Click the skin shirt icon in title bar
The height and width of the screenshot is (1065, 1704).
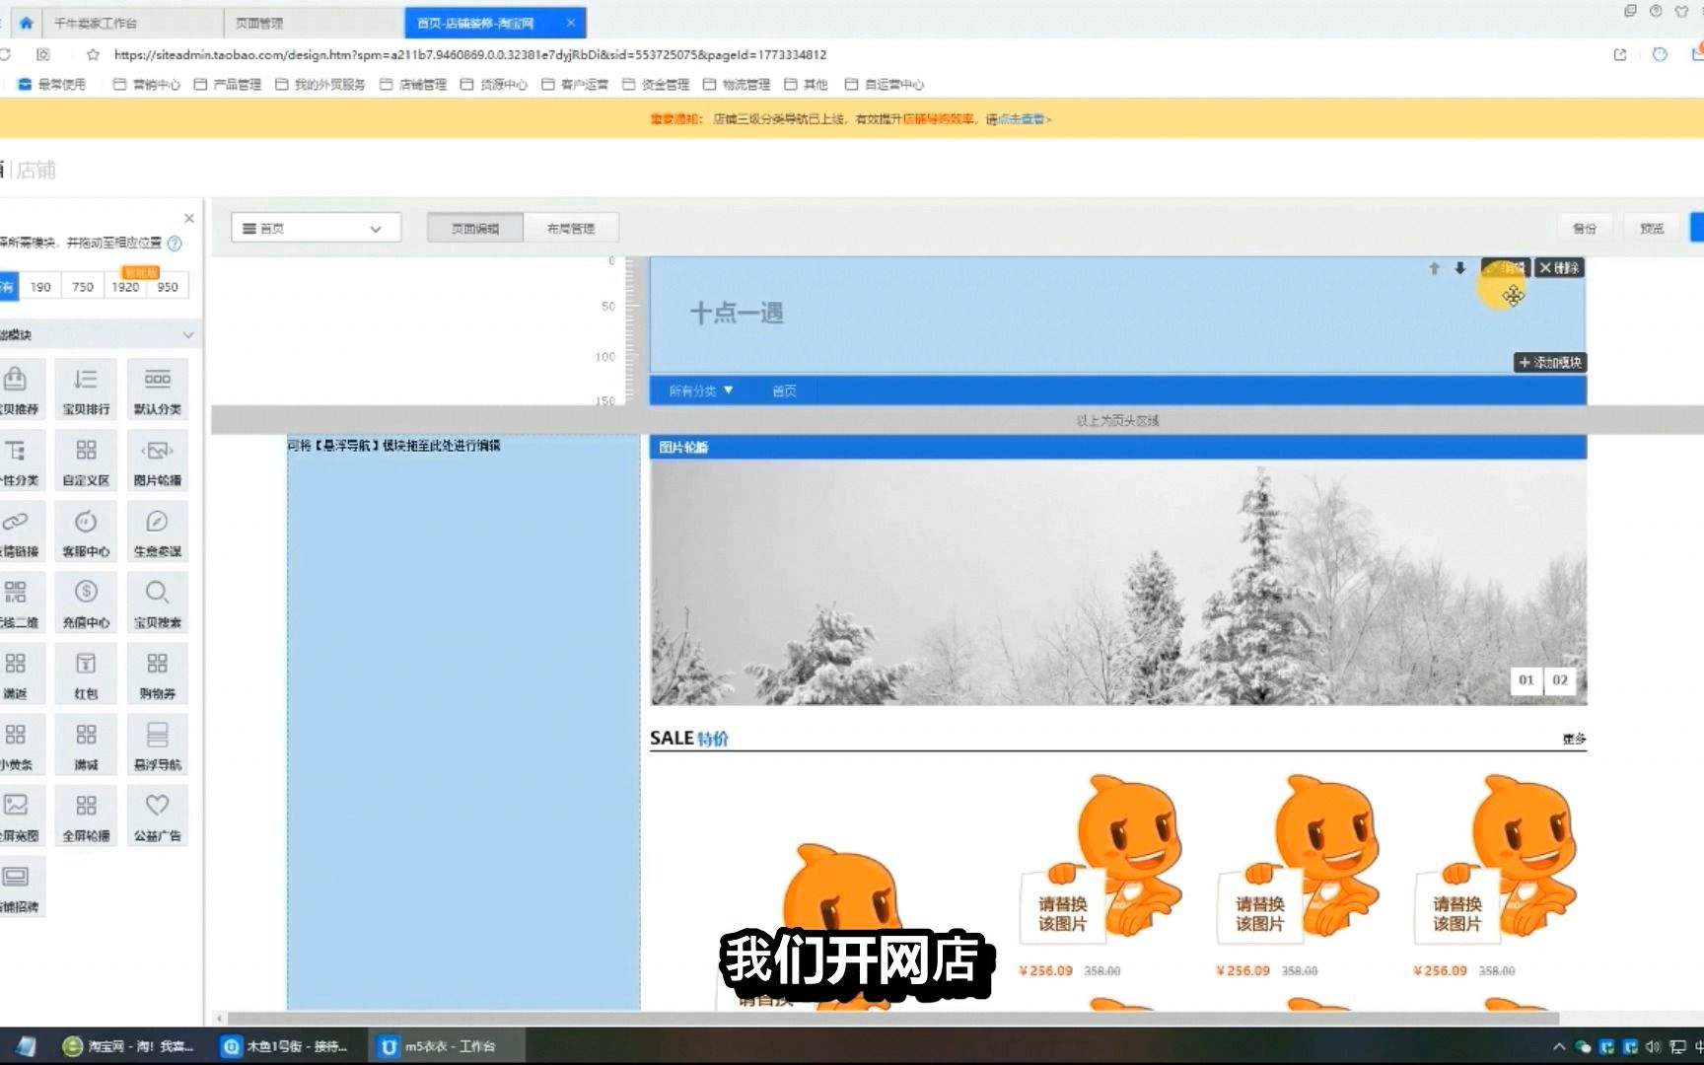pos(1681,11)
